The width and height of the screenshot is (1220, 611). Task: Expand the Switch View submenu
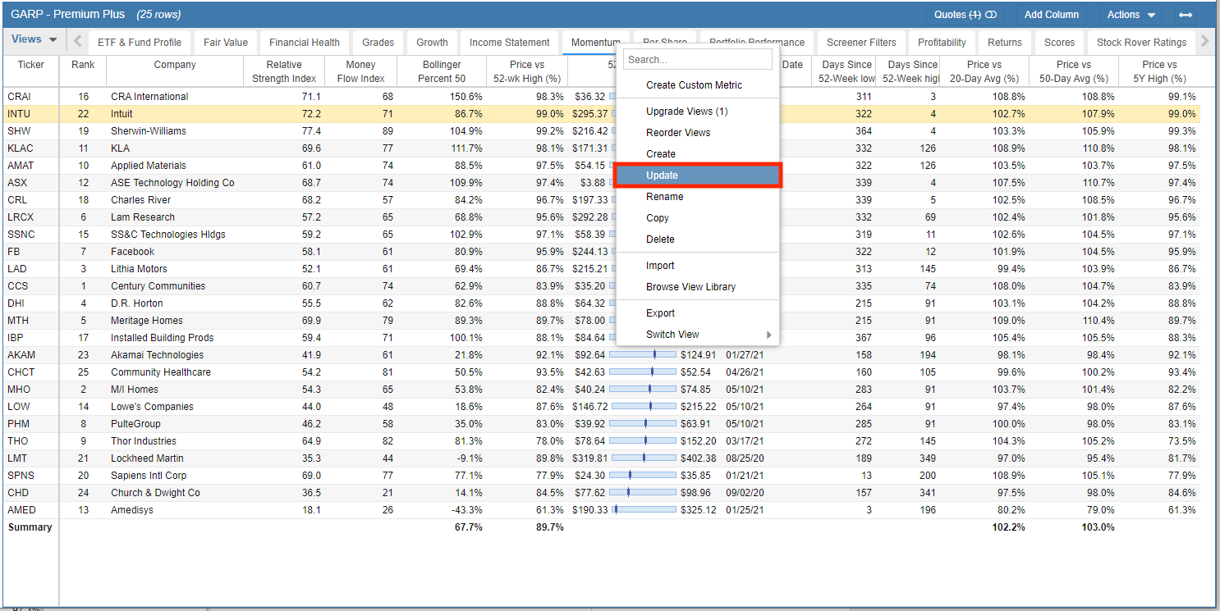point(698,335)
